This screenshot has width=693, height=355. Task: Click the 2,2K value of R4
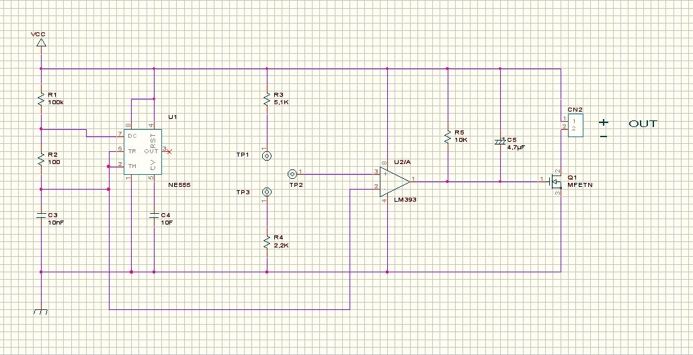click(x=281, y=245)
